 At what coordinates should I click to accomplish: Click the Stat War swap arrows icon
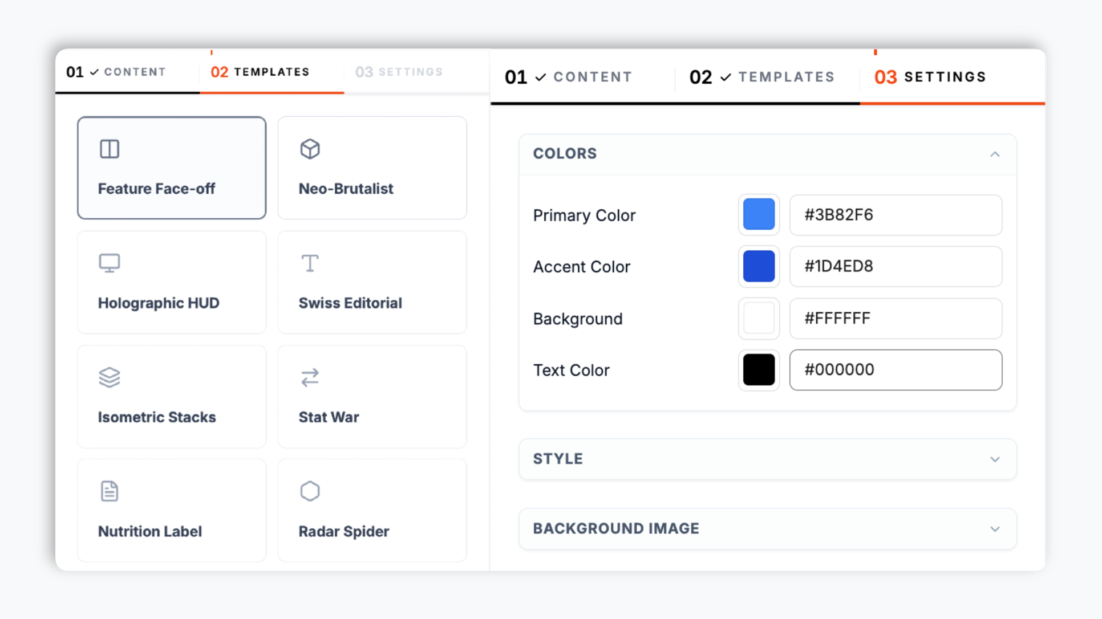tap(310, 377)
